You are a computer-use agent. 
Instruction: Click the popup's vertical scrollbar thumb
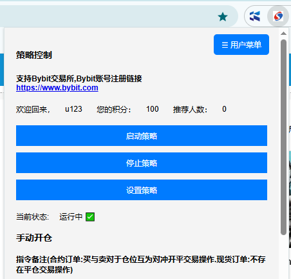click(x=283, y=137)
